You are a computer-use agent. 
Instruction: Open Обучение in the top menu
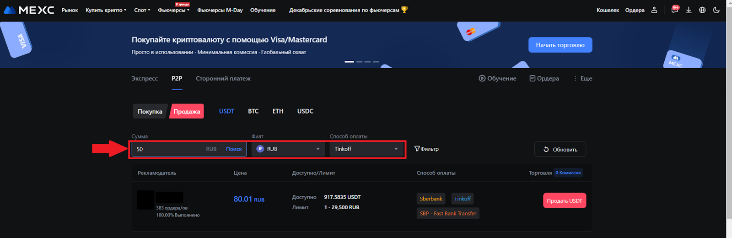point(263,10)
